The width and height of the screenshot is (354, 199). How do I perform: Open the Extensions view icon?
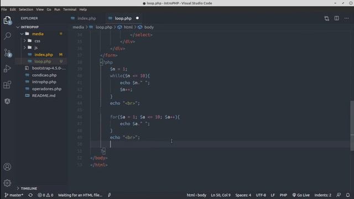click(7, 85)
